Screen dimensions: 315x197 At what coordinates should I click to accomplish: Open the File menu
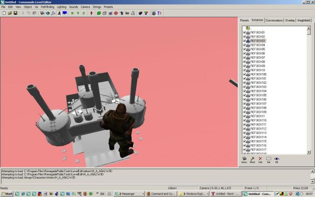3,7
